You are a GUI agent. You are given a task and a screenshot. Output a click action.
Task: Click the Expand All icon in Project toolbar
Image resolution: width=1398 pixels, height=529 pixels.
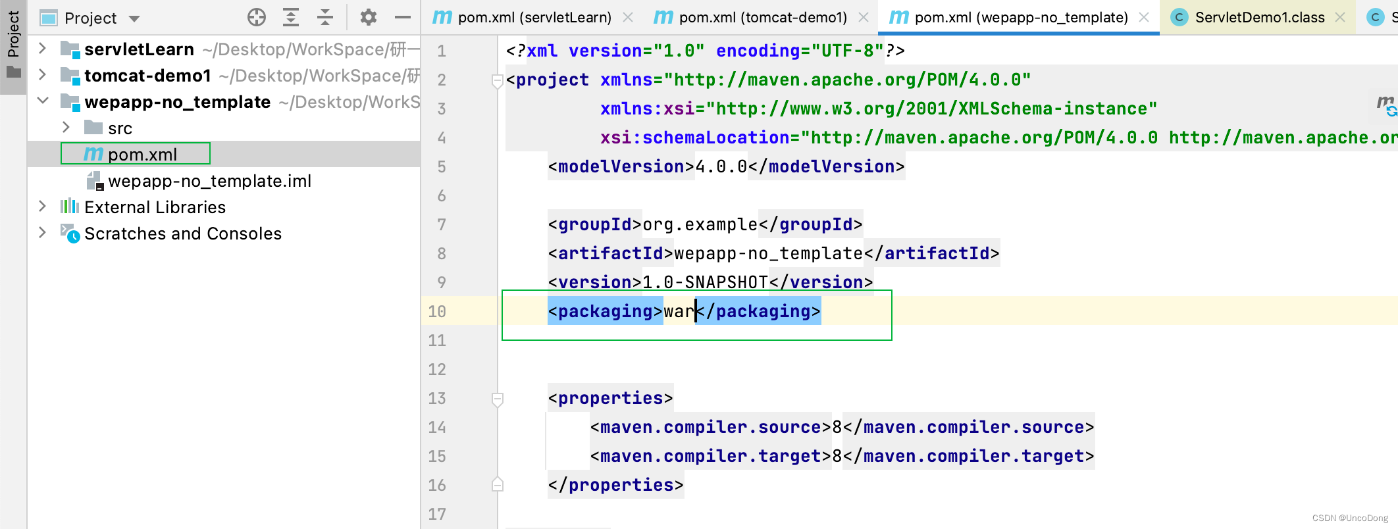[x=290, y=17]
